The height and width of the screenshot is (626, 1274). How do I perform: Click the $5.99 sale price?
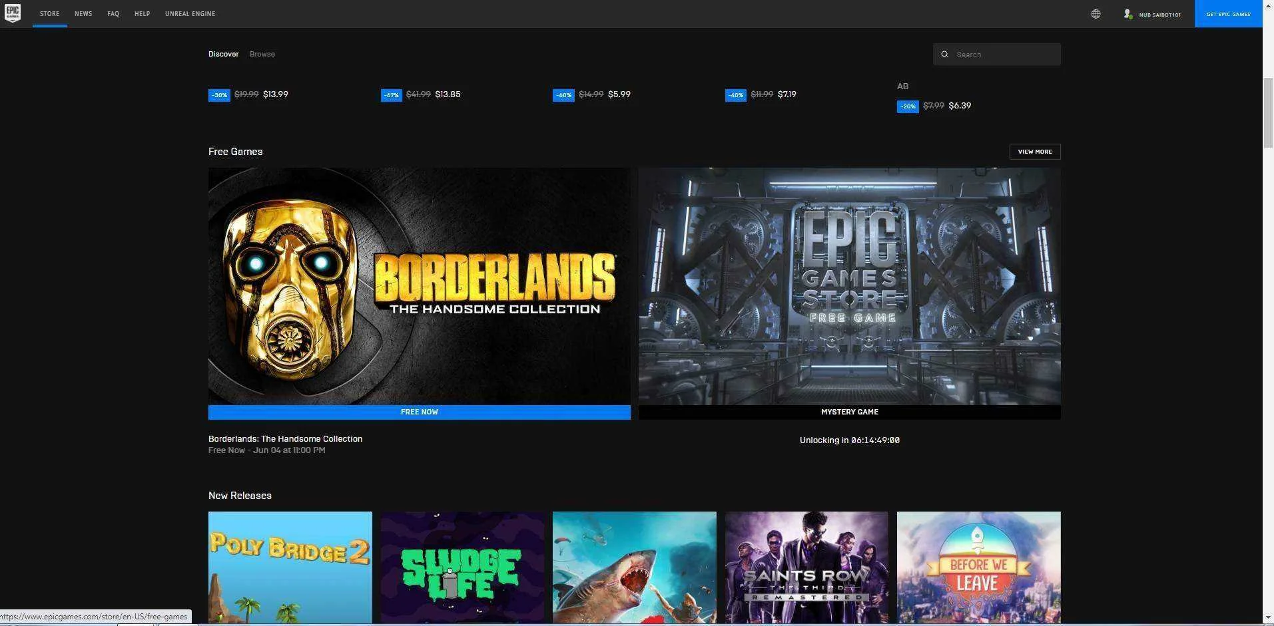pos(619,94)
